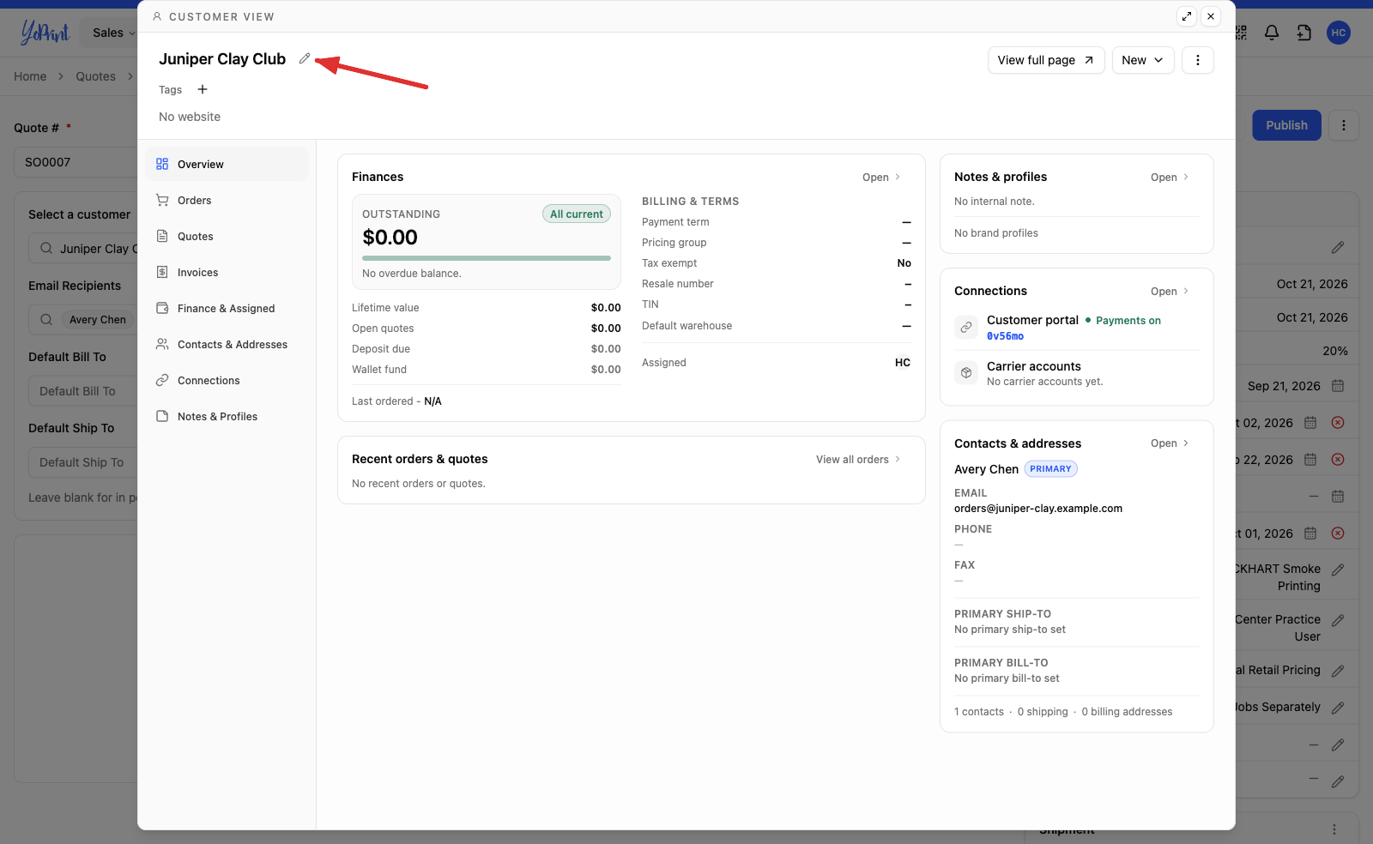
Task: Switch to the Invoices tab
Action: 227,272
